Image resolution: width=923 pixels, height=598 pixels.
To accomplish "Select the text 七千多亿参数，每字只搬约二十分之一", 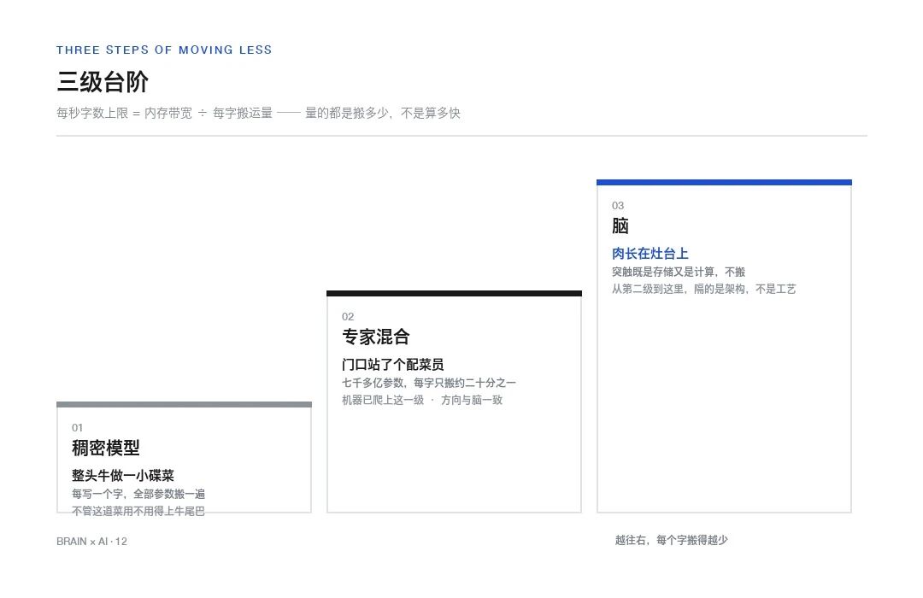I will point(429,384).
